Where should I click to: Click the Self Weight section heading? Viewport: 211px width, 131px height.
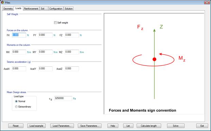coord(12,14)
